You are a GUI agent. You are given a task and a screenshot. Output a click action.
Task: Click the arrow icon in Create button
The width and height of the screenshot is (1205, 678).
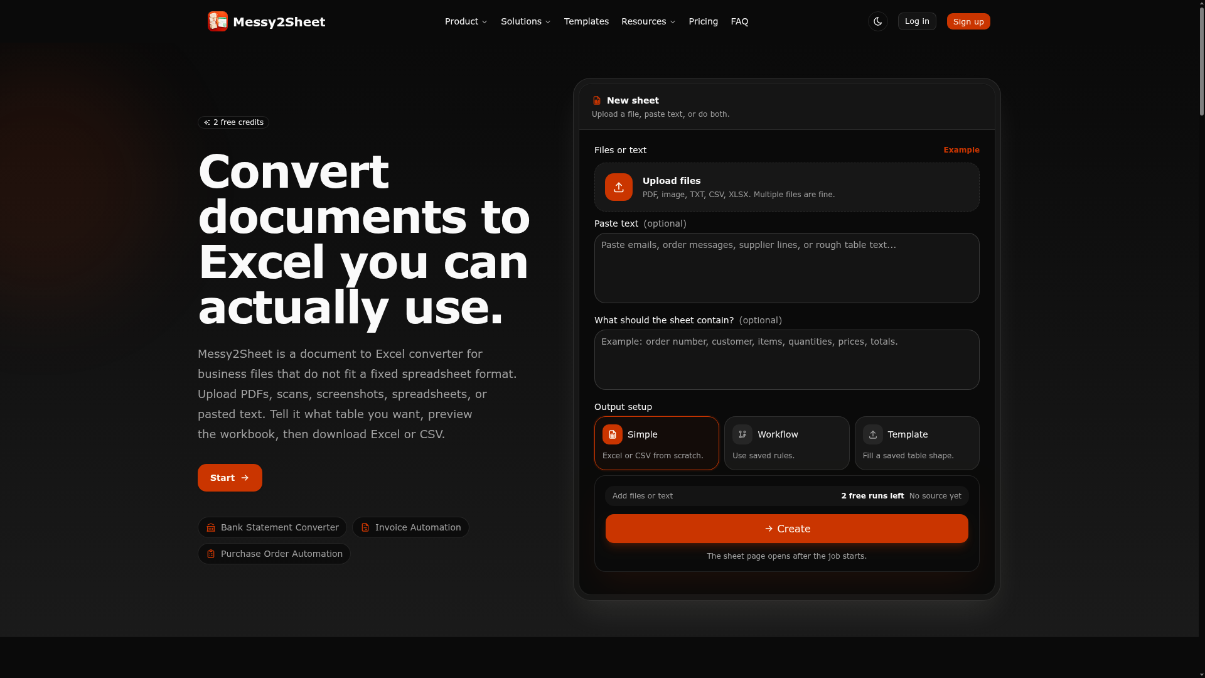point(769,529)
